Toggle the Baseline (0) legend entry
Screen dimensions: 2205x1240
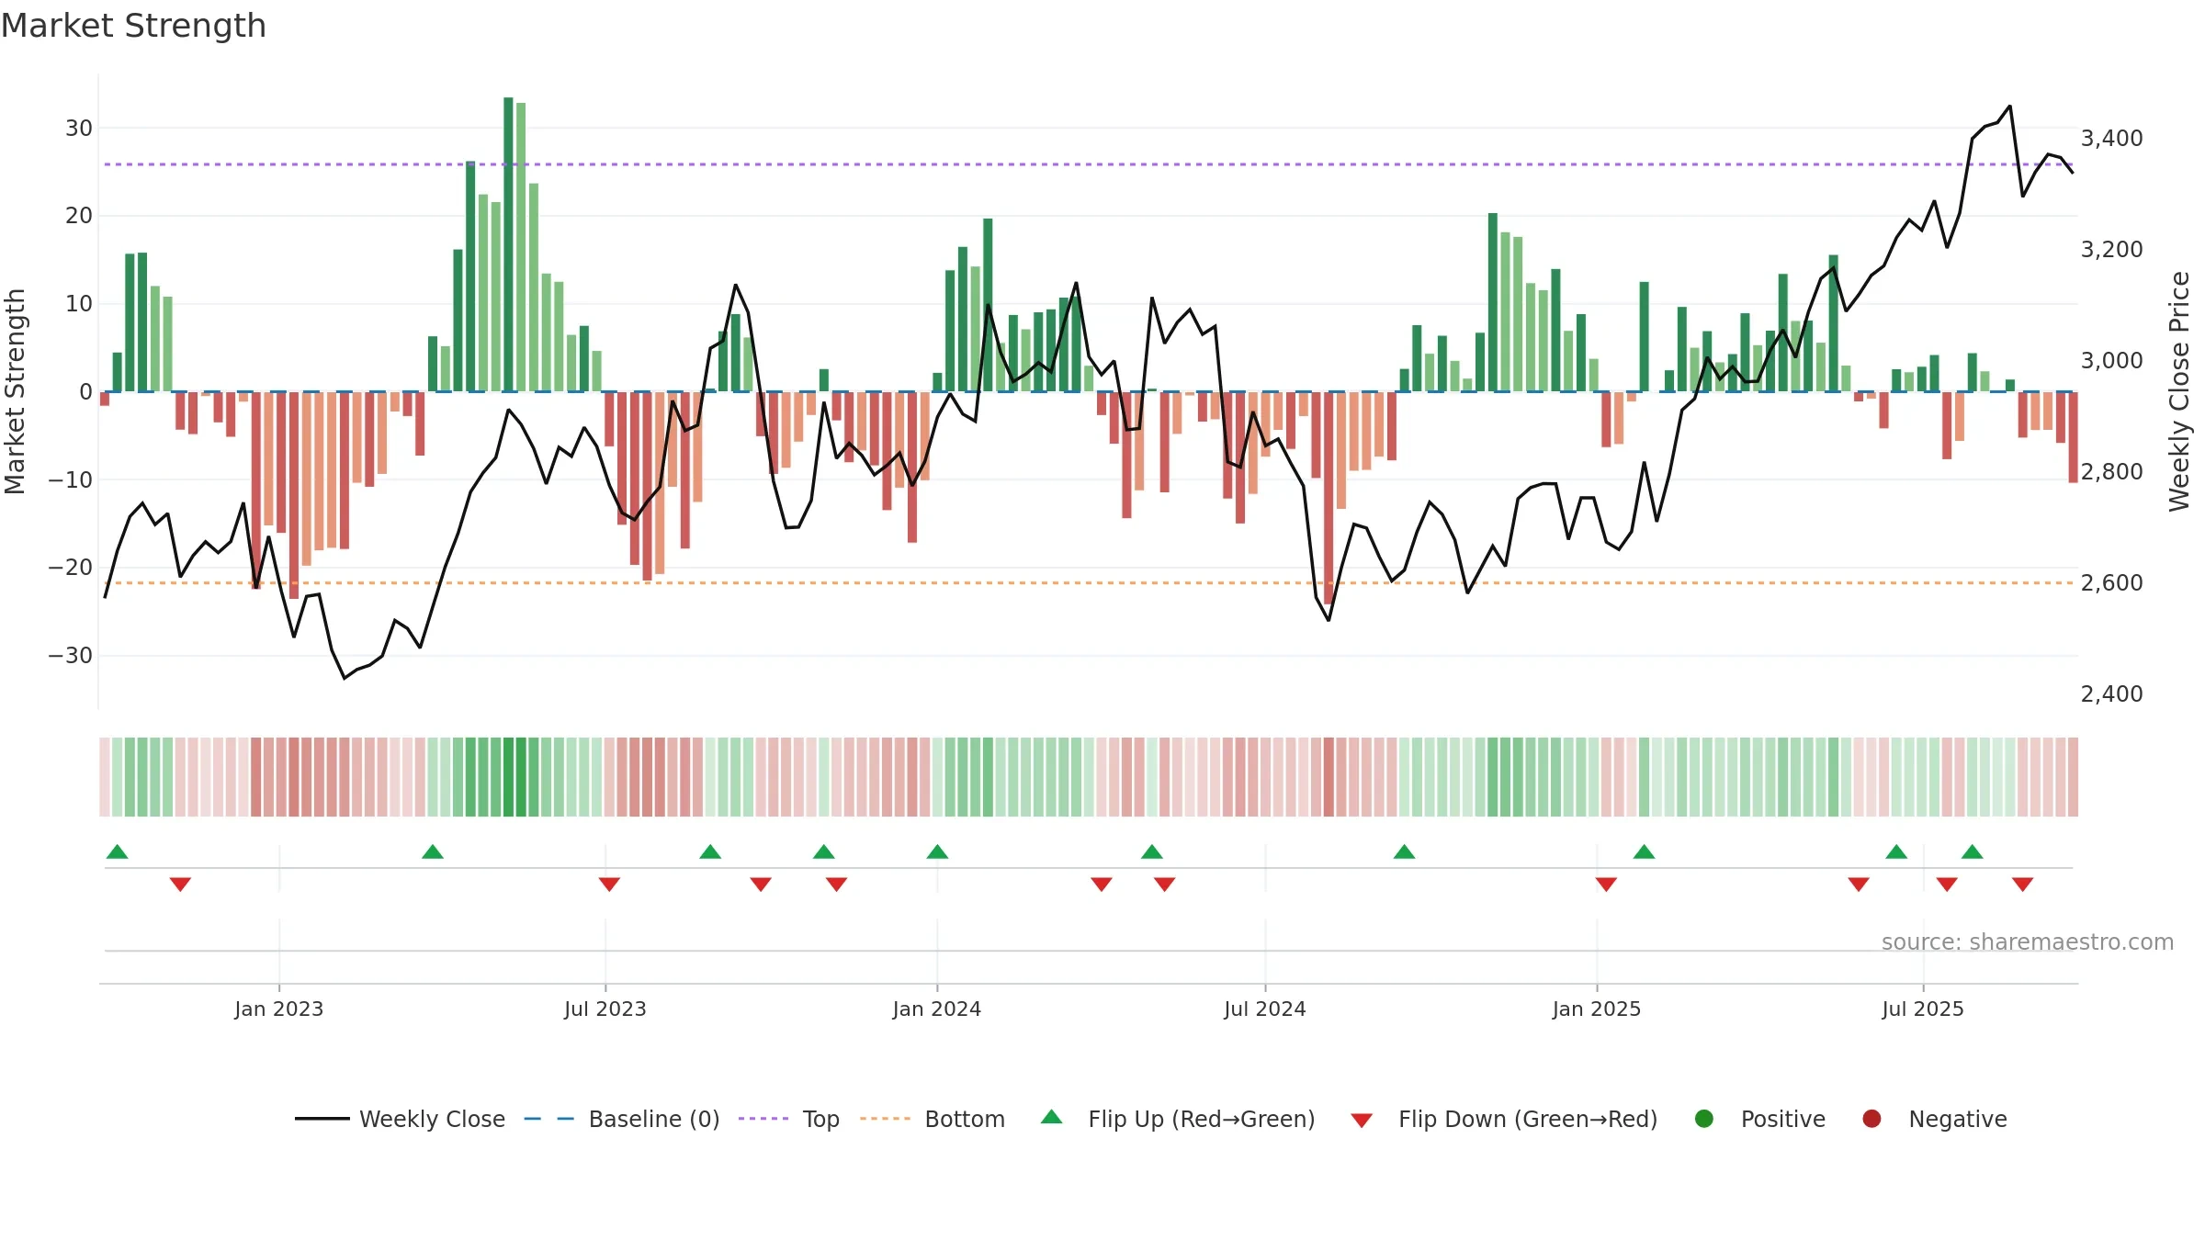pyautogui.click(x=621, y=1119)
